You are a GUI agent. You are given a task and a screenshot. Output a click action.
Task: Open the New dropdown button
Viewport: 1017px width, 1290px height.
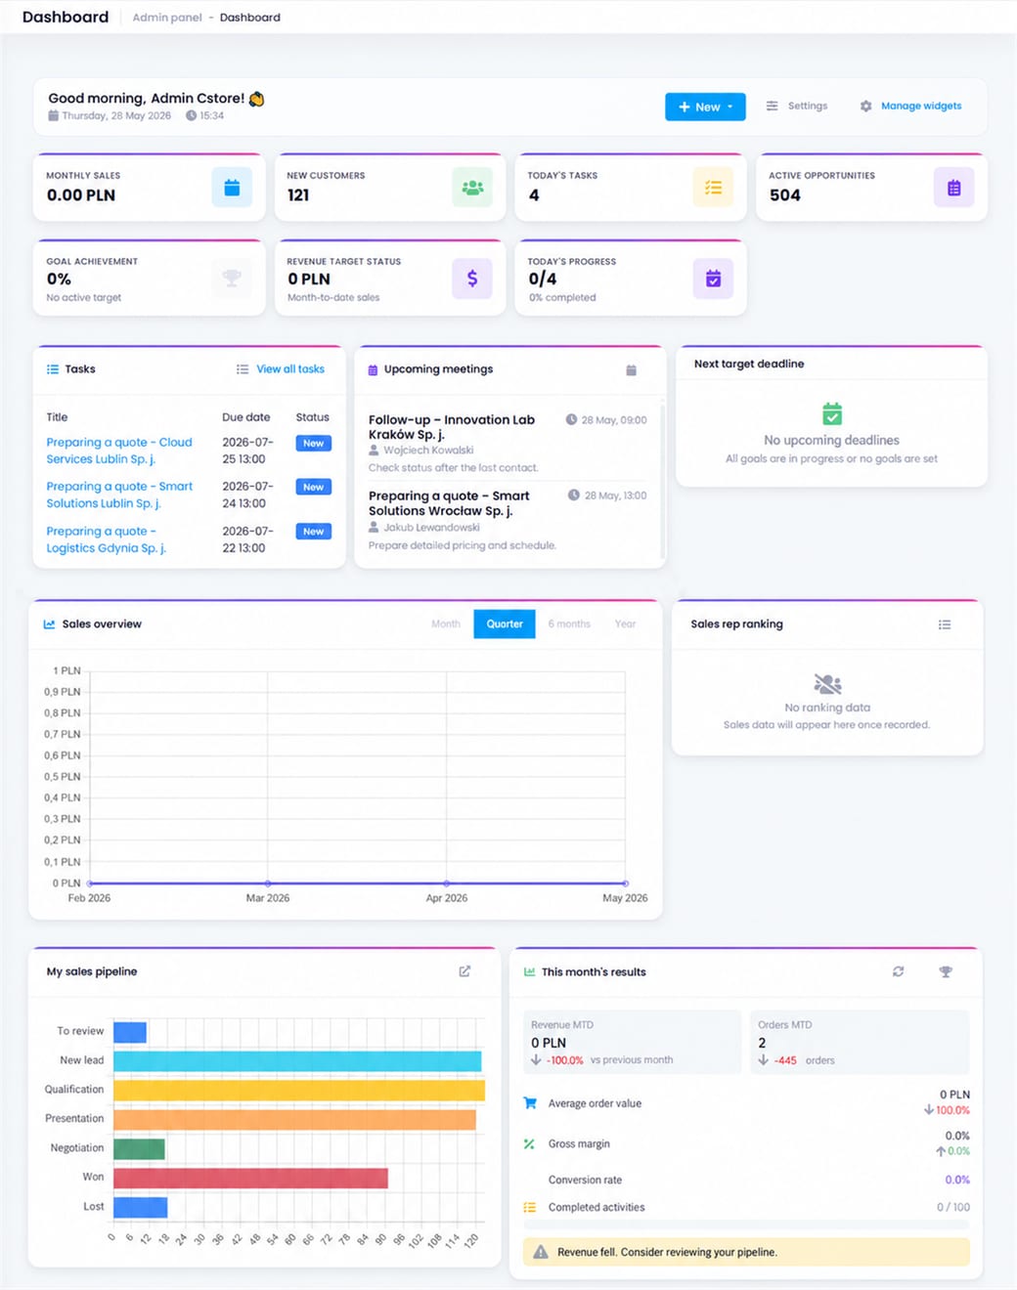coord(705,107)
